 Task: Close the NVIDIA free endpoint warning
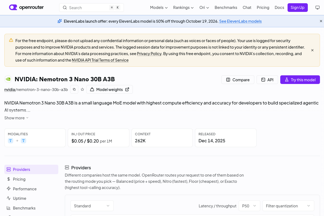(312, 50)
